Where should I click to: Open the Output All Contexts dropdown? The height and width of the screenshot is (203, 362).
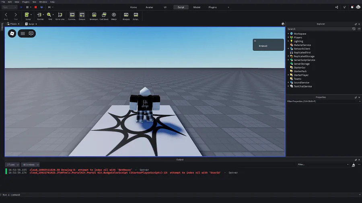pos(31,165)
